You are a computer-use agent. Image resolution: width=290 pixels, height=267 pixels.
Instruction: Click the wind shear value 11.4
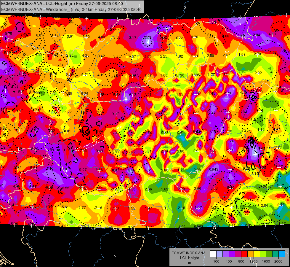point(231,206)
